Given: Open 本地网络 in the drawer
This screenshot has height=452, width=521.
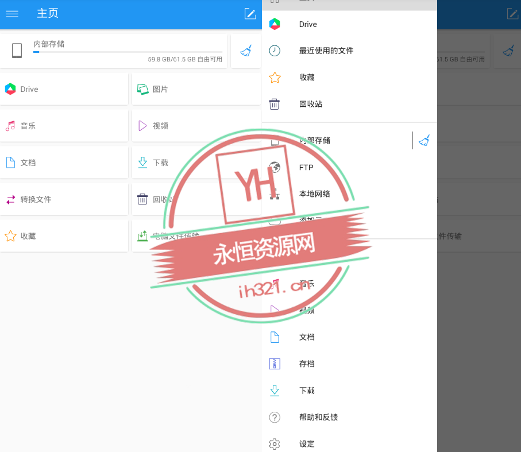Looking at the screenshot, I should (314, 194).
